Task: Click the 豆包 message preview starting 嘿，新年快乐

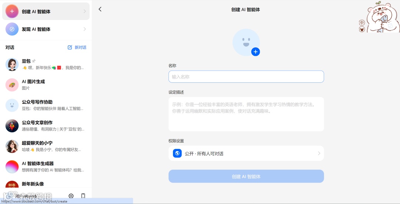Action: coord(53,68)
